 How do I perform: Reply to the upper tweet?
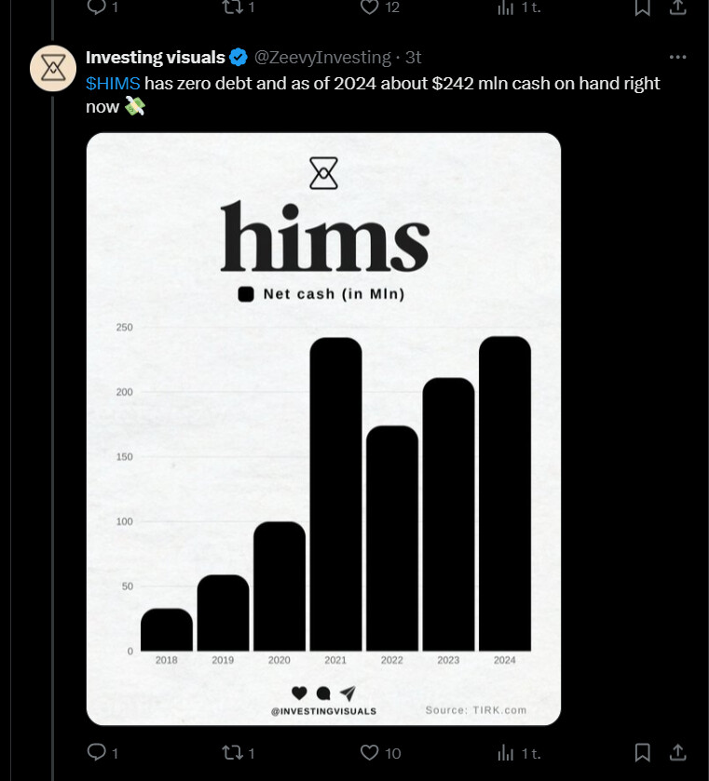tap(96, 7)
